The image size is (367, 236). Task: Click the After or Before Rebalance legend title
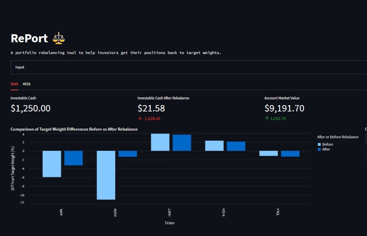tap(338, 137)
